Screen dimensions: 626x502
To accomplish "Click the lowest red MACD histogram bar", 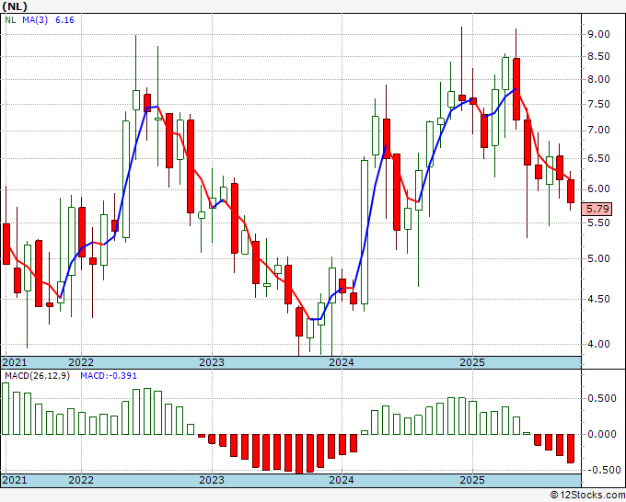I will (x=299, y=454).
